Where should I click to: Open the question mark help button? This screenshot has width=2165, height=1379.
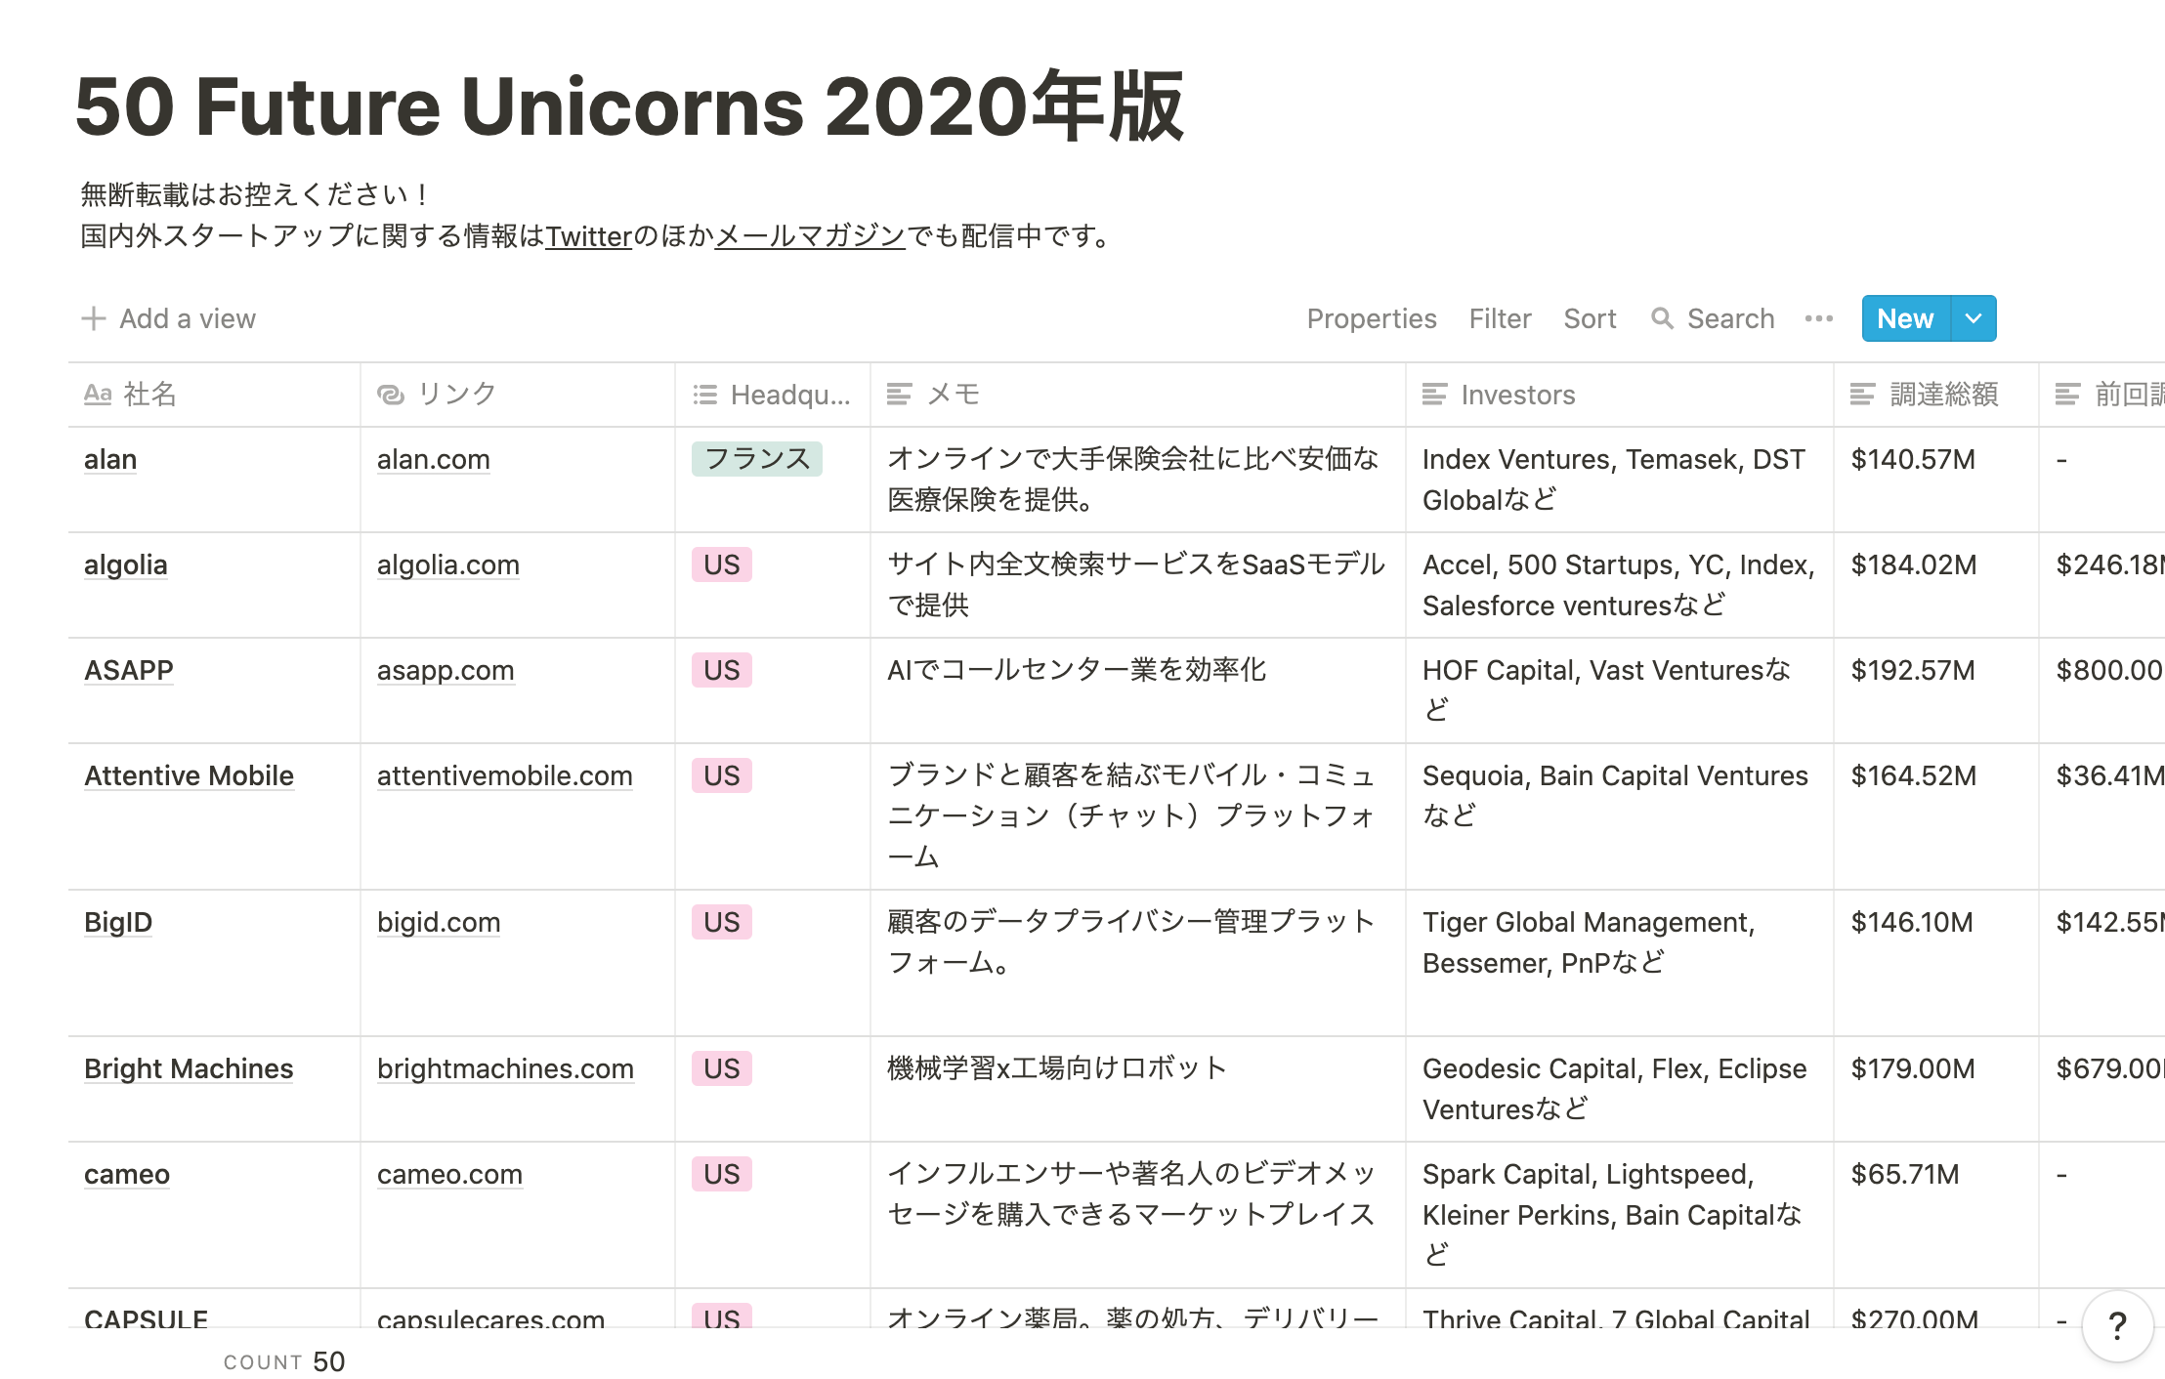(2117, 1326)
